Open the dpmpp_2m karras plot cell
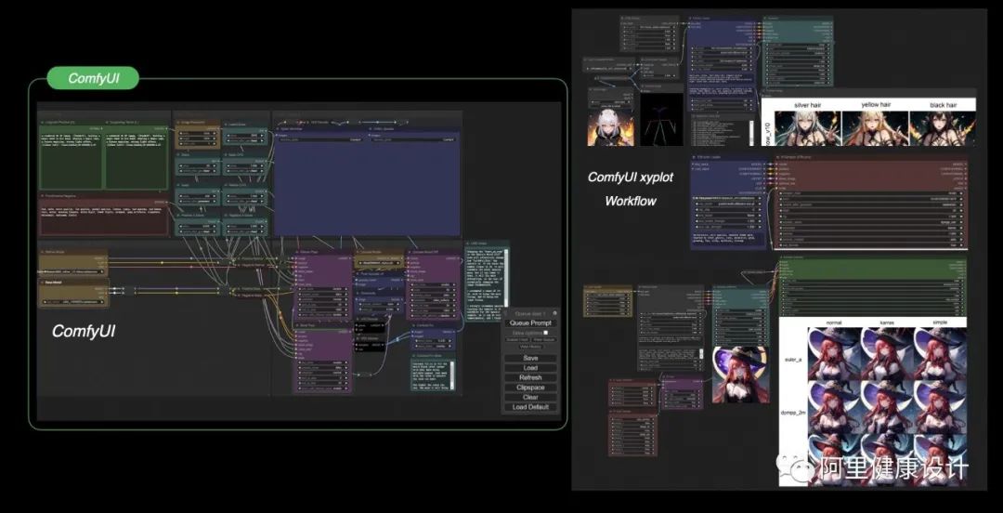Screen dimensions: 1003x513 point(887,407)
